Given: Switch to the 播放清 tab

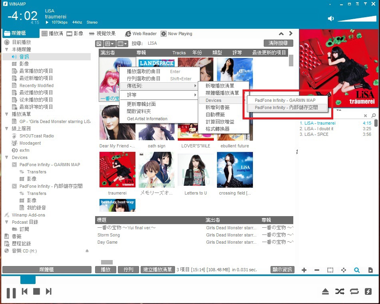Looking at the screenshot, I should click(52, 34).
